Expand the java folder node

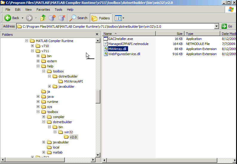(x=38, y=97)
